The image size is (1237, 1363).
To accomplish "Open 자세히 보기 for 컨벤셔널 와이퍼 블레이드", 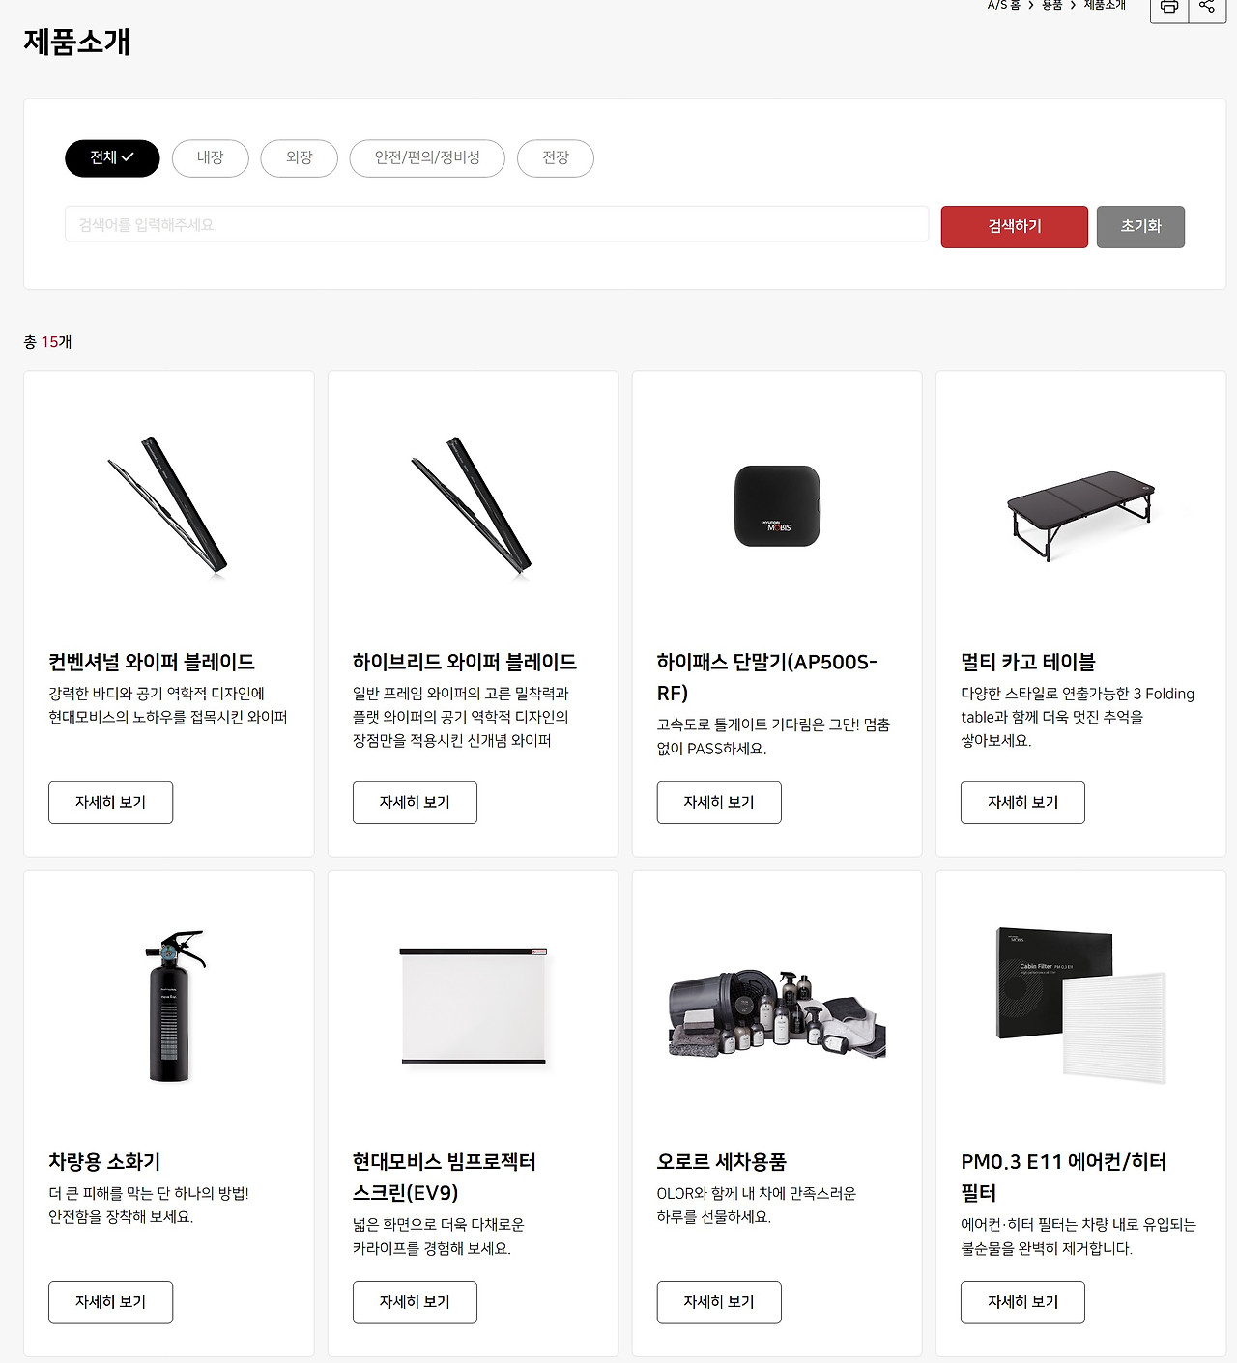I will pos(111,803).
